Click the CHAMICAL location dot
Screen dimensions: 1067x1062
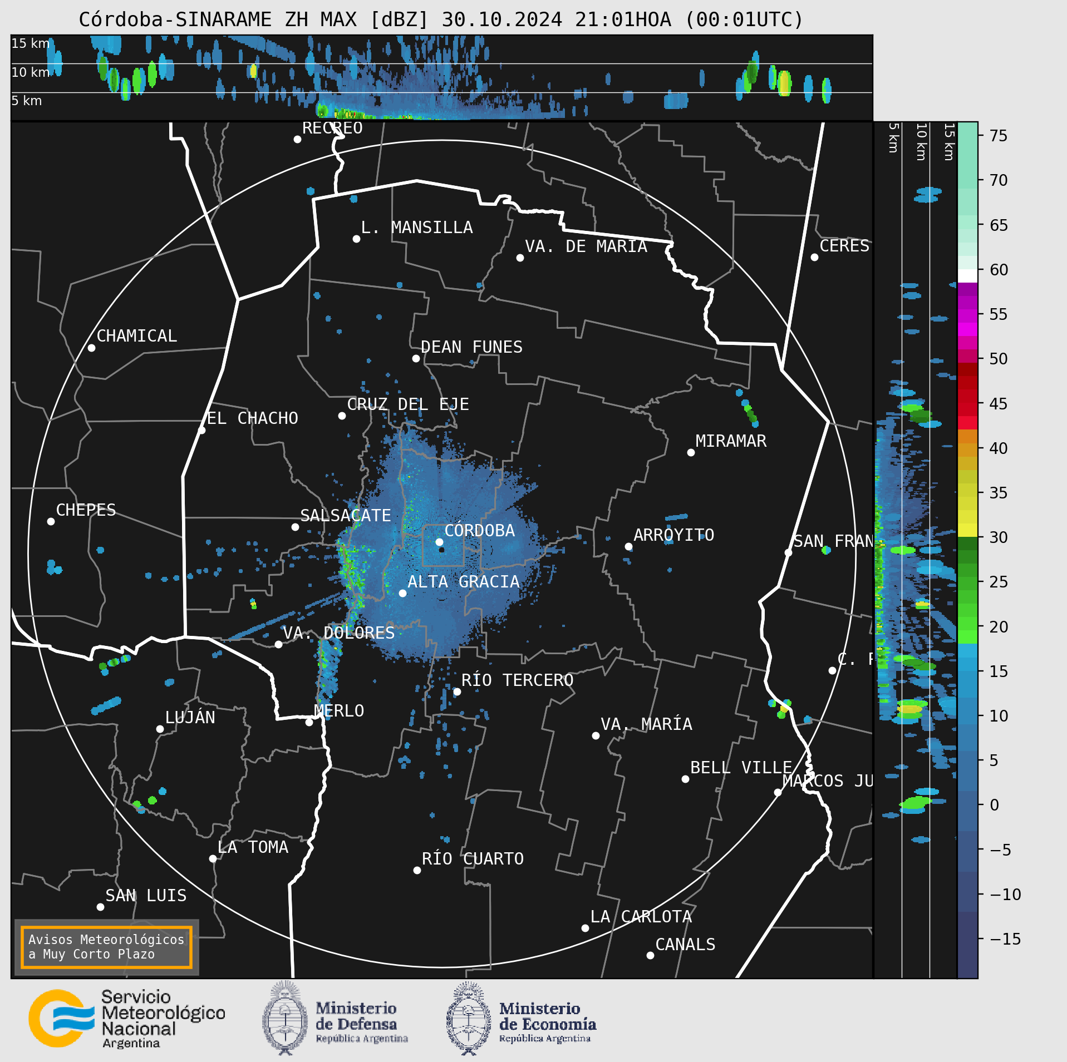click(91, 348)
